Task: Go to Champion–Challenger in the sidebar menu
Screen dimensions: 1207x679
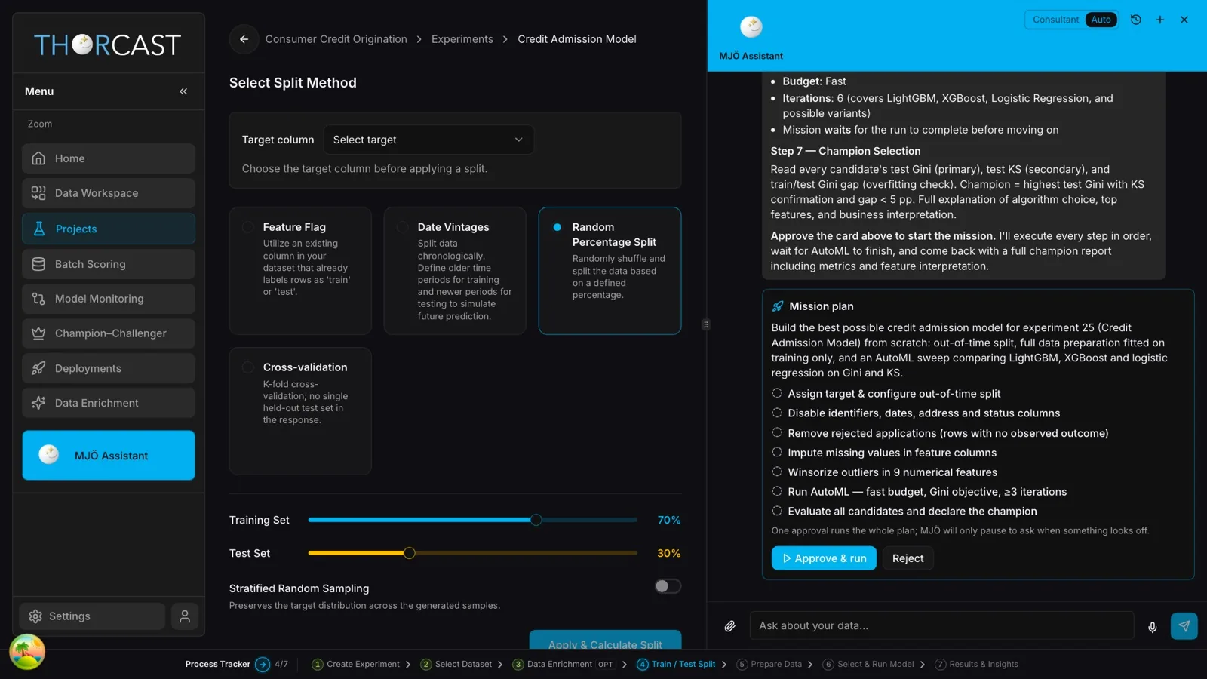Action: coord(109,333)
